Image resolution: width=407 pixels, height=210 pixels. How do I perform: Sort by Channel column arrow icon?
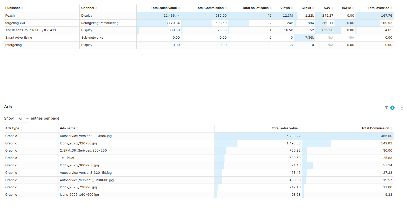click(96, 8)
